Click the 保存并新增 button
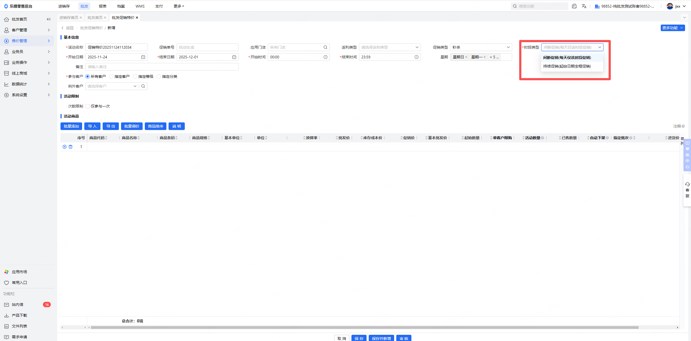 (381, 338)
